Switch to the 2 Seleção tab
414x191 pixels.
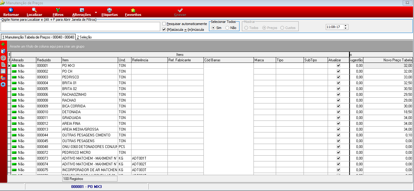pyautogui.click(x=84, y=37)
